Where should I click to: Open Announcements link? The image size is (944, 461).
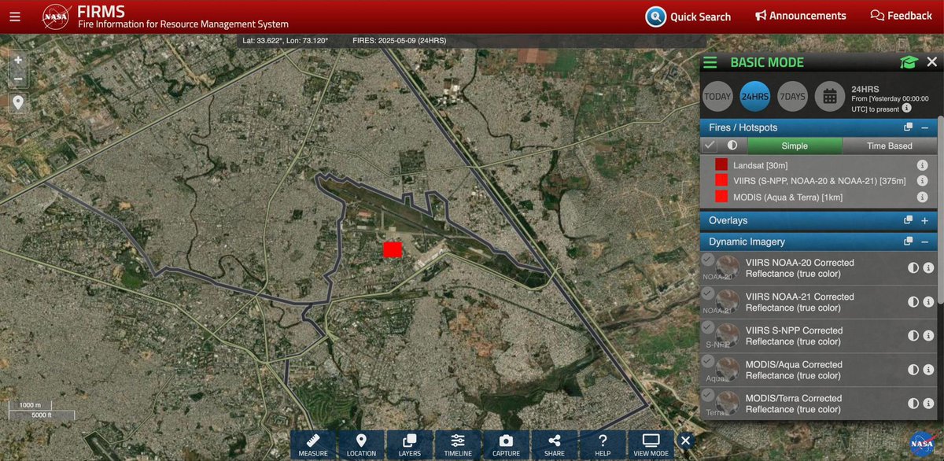click(800, 16)
